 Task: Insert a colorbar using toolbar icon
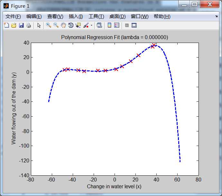[x=109, y=25]
